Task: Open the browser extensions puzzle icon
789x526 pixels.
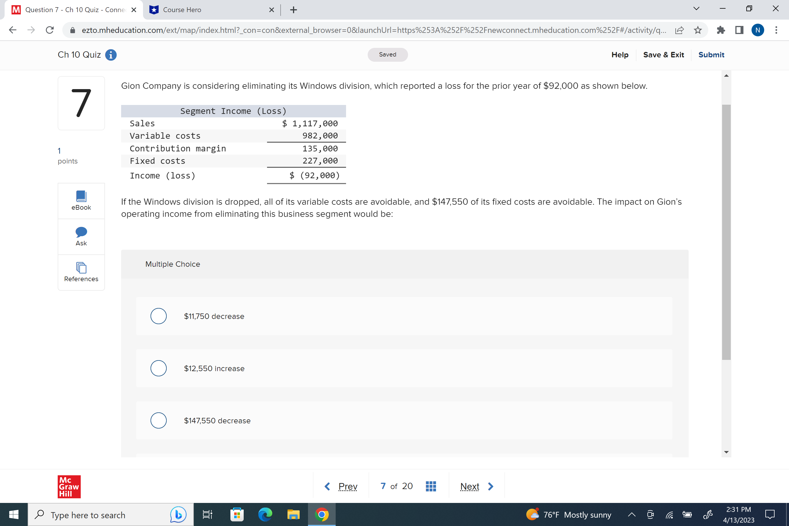Action: pos(721,30)
